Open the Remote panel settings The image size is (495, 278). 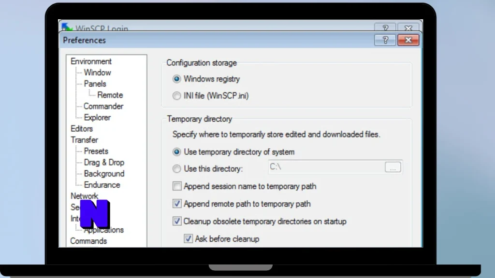(110, 95)
